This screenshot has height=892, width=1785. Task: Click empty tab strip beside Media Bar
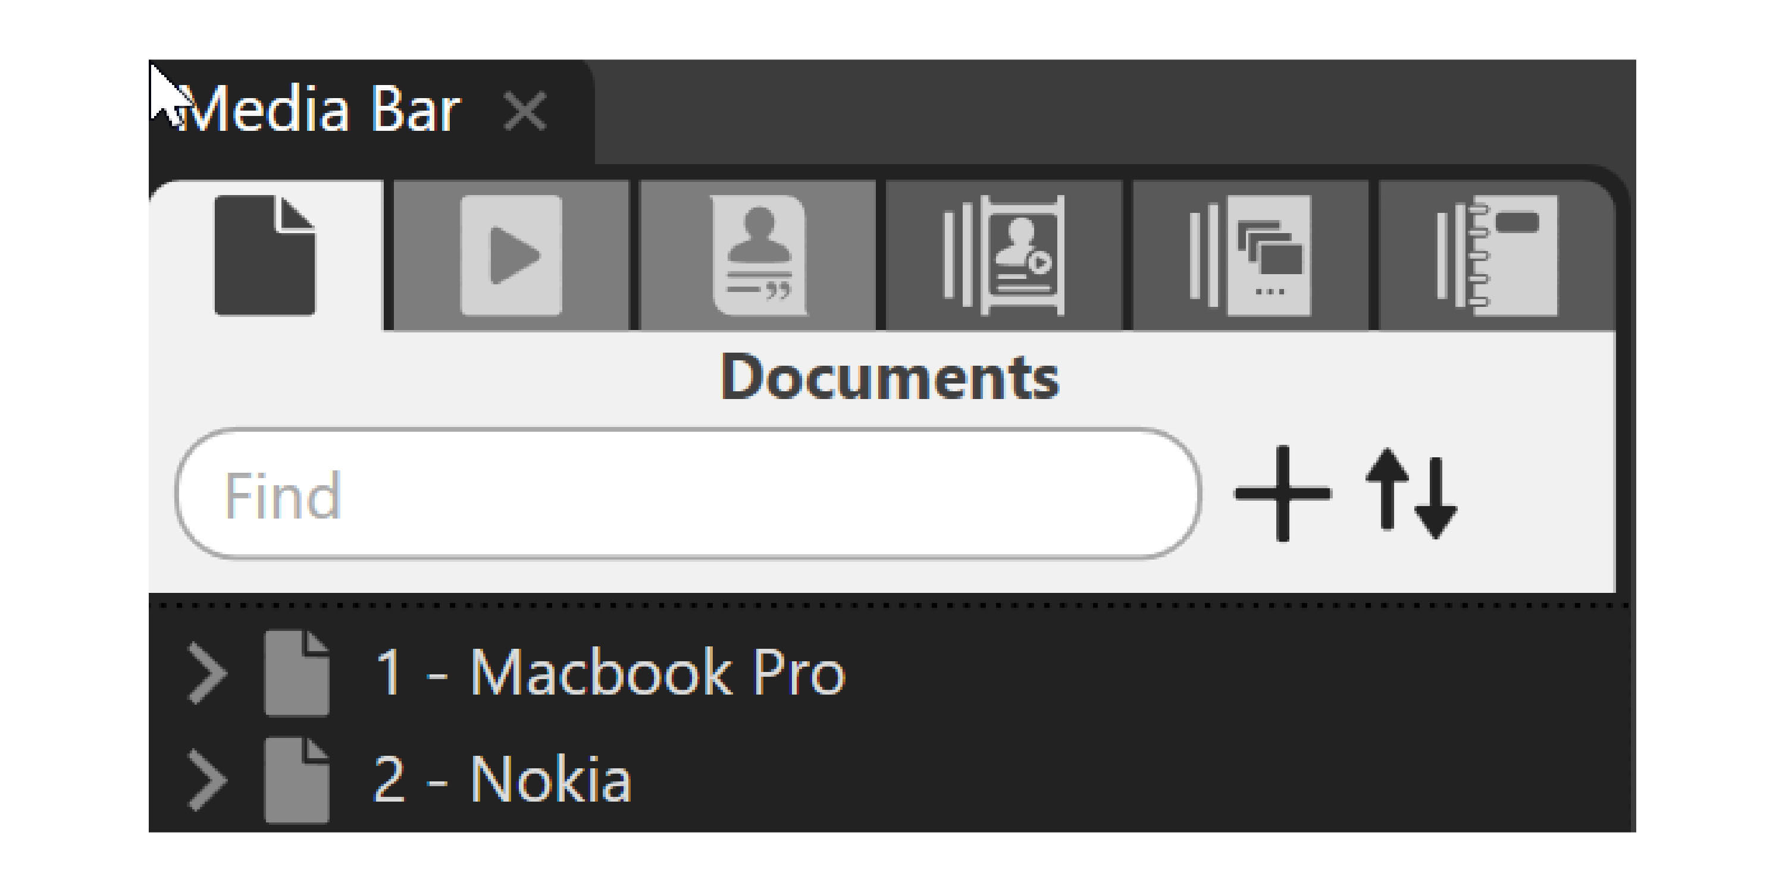point(1108,111)
